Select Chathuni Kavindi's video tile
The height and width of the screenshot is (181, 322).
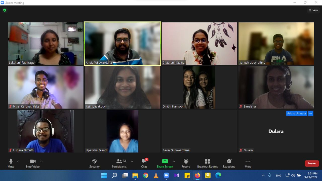(x=199, y=43)
